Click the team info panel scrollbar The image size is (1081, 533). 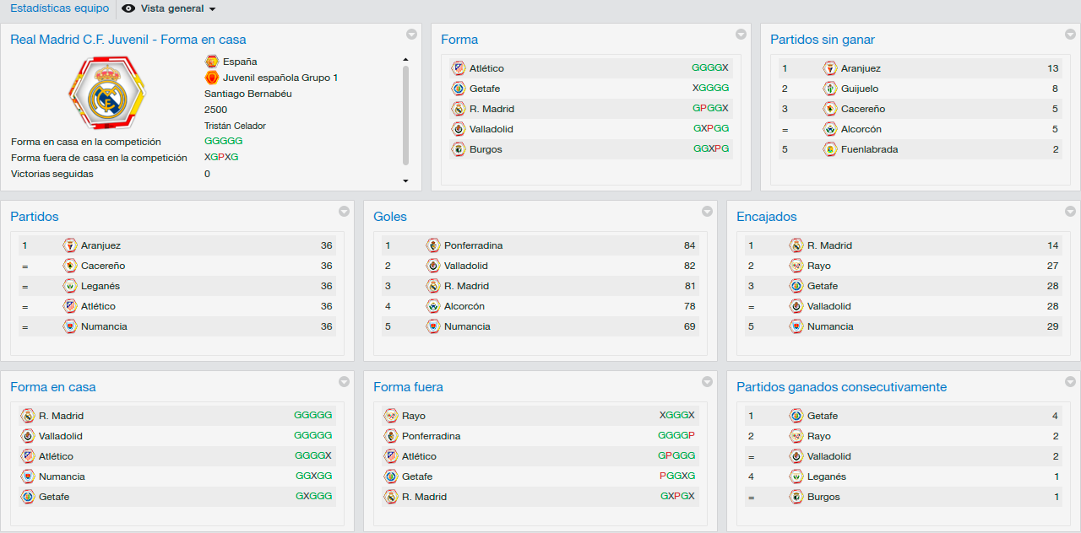pos(405,116)
